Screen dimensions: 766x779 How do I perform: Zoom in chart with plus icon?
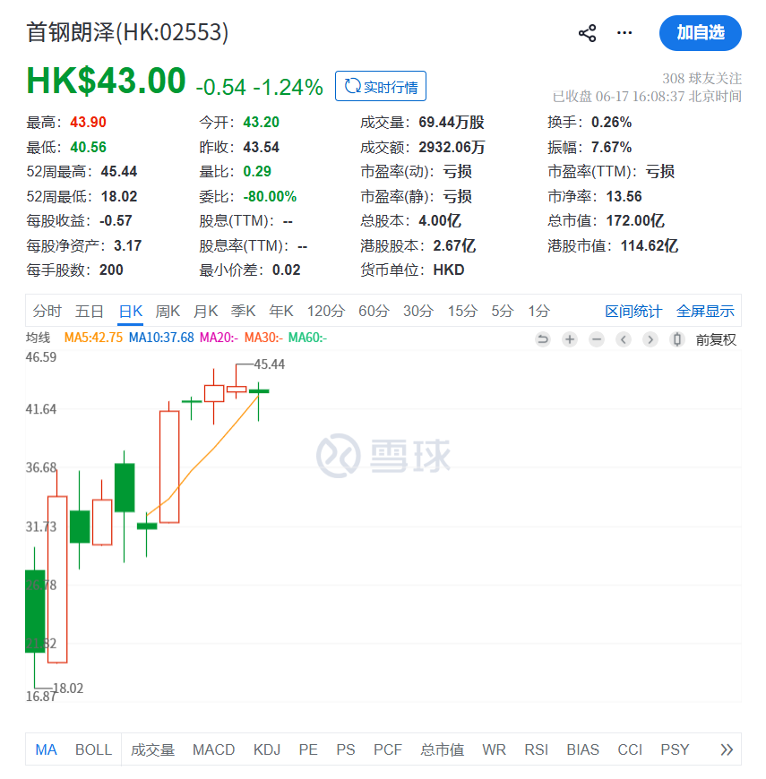(x=570, y=339)
